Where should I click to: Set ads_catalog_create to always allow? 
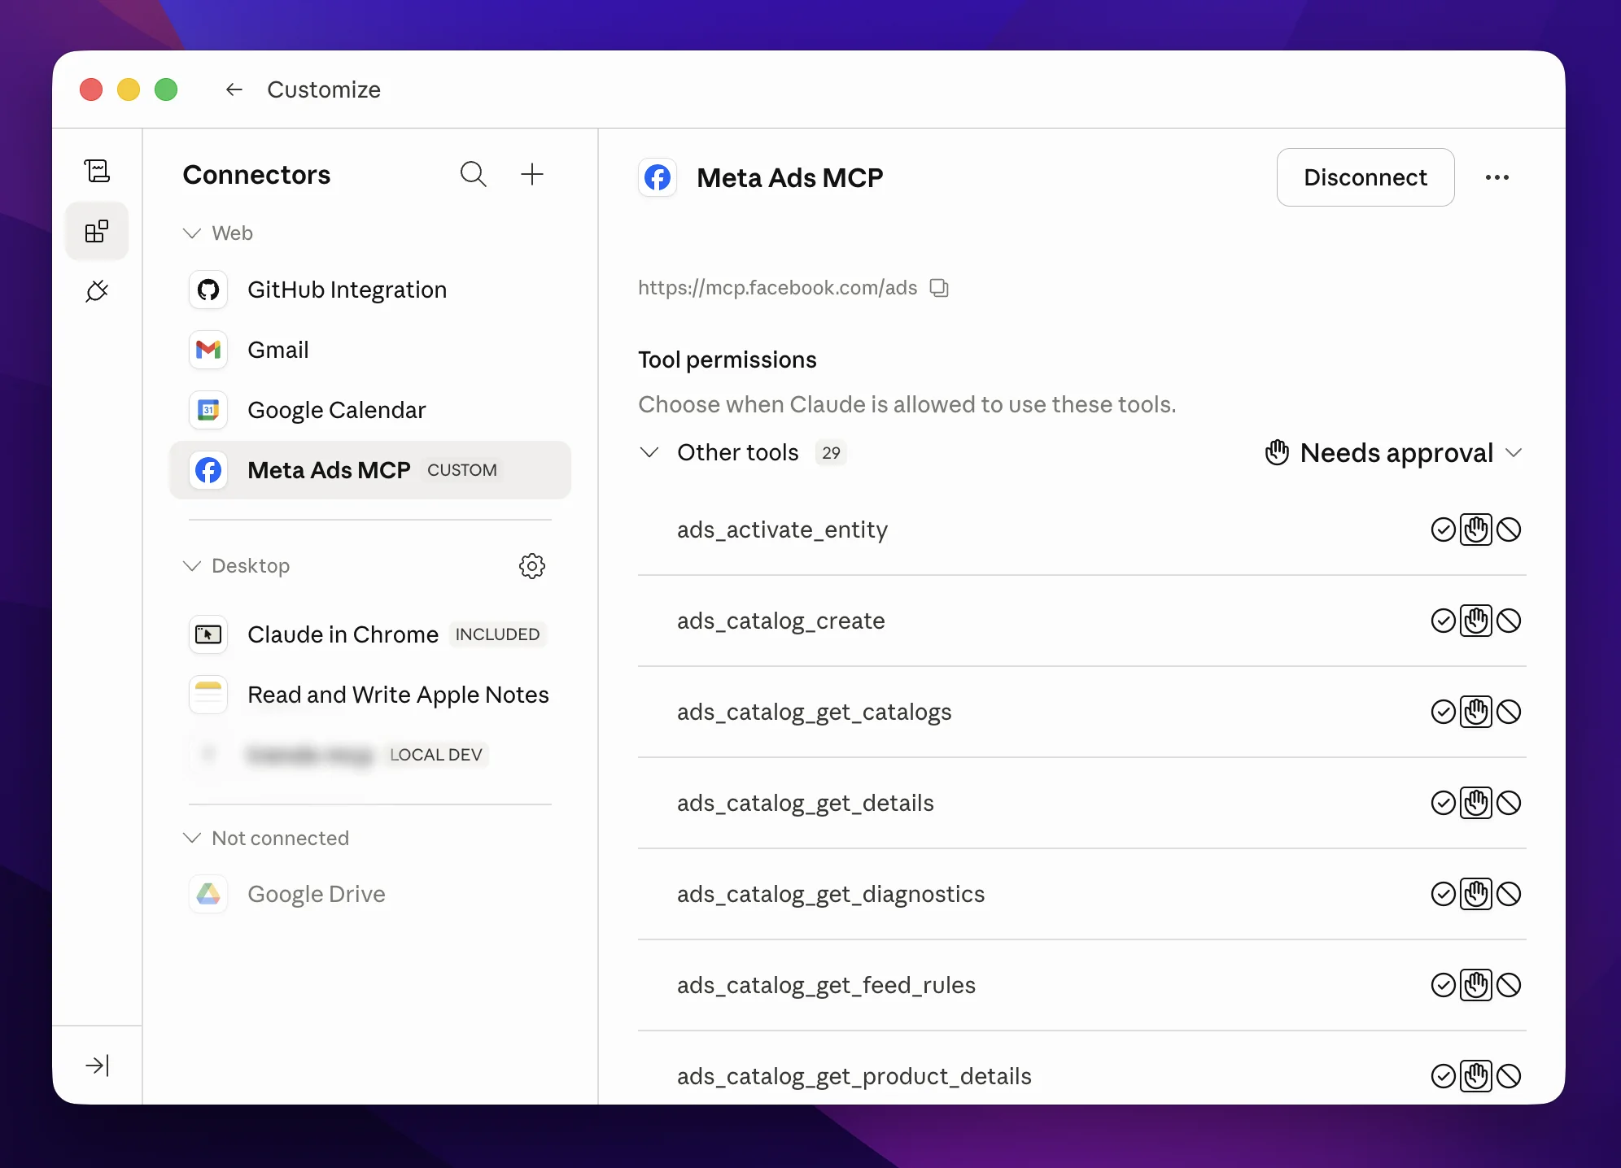1444,621
